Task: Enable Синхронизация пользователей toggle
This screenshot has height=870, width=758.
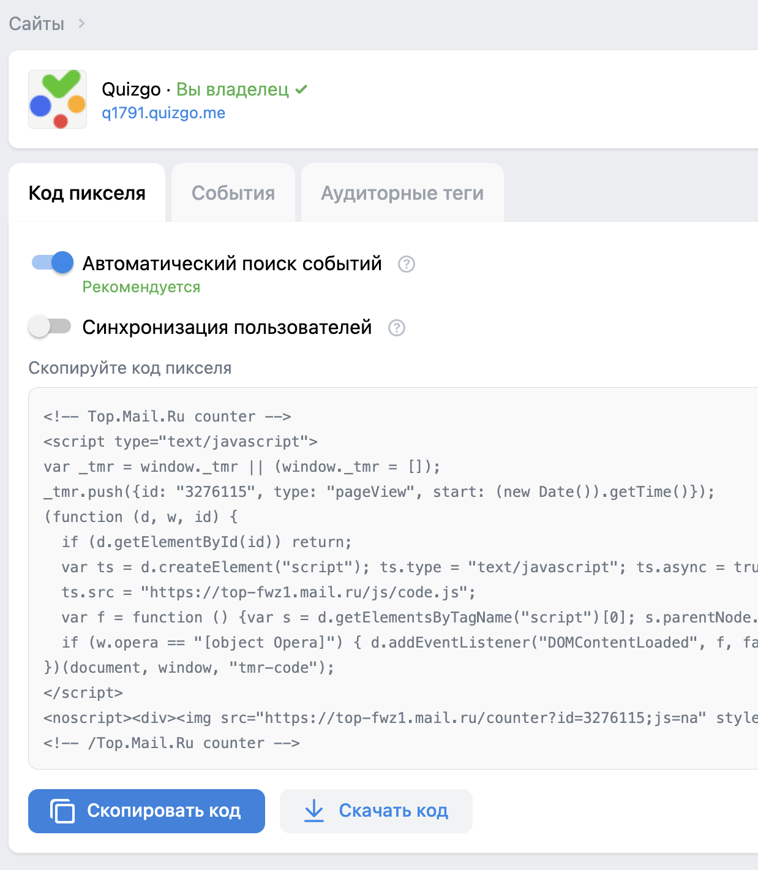Action: pos(50,326)
